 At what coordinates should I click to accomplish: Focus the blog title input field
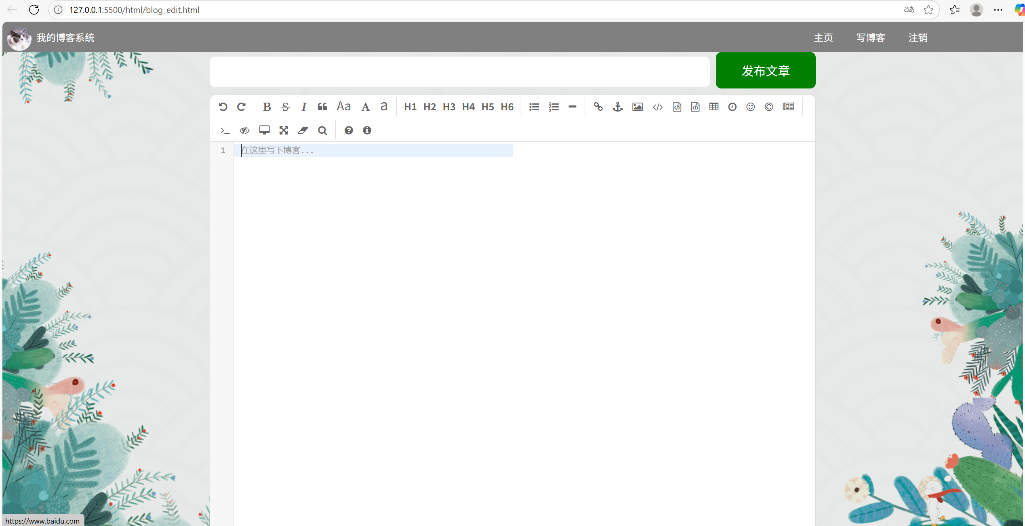click(459, 72)
